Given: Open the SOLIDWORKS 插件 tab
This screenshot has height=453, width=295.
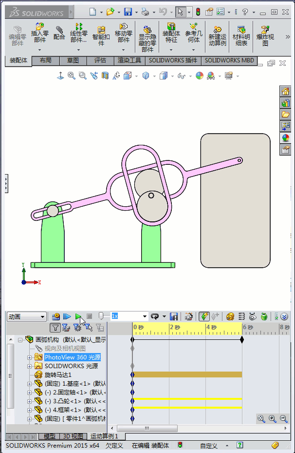Looking at the screenshot, I should click(173, 60).
